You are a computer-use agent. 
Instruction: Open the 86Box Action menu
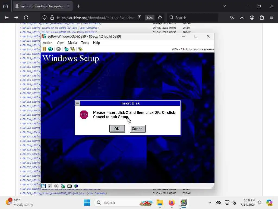48,43
